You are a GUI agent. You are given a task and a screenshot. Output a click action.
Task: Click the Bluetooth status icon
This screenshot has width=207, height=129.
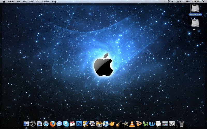tap(164, 2)
